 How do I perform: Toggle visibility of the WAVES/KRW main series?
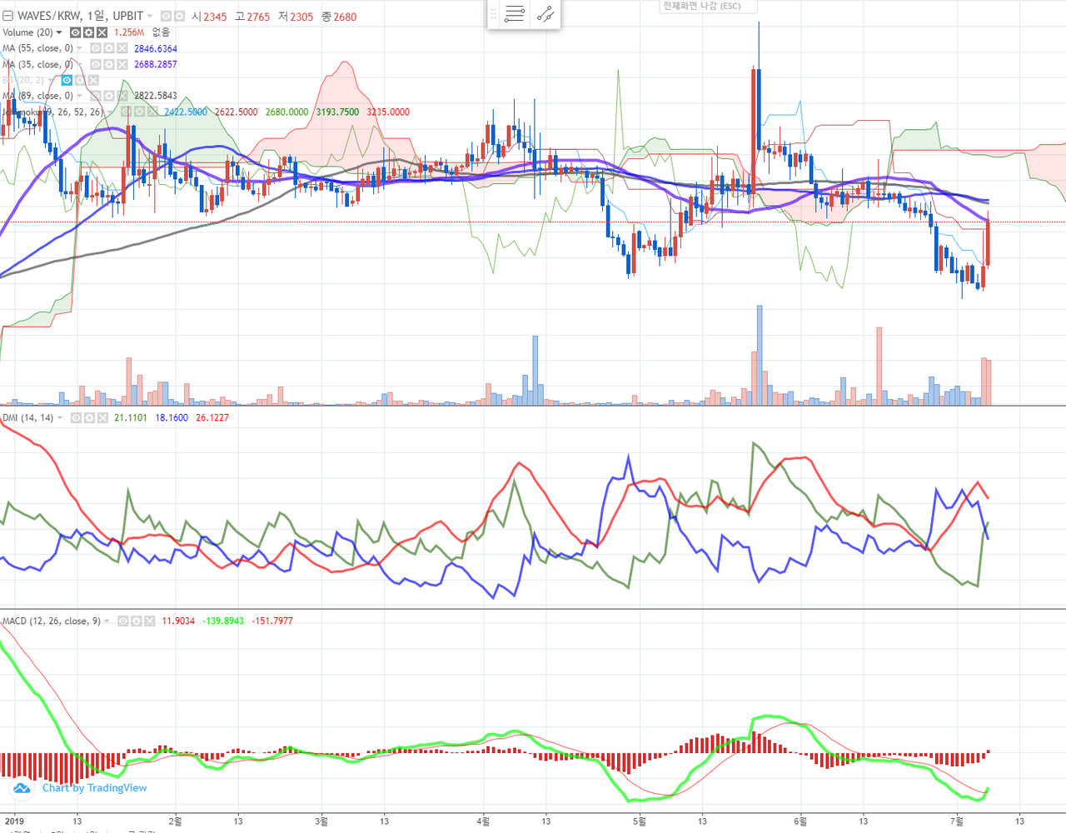166,16
